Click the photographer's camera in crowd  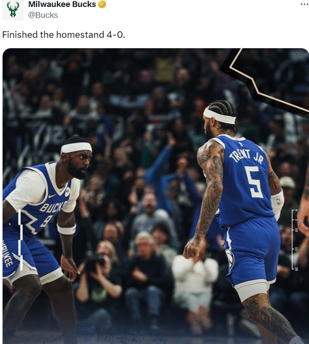94,263
